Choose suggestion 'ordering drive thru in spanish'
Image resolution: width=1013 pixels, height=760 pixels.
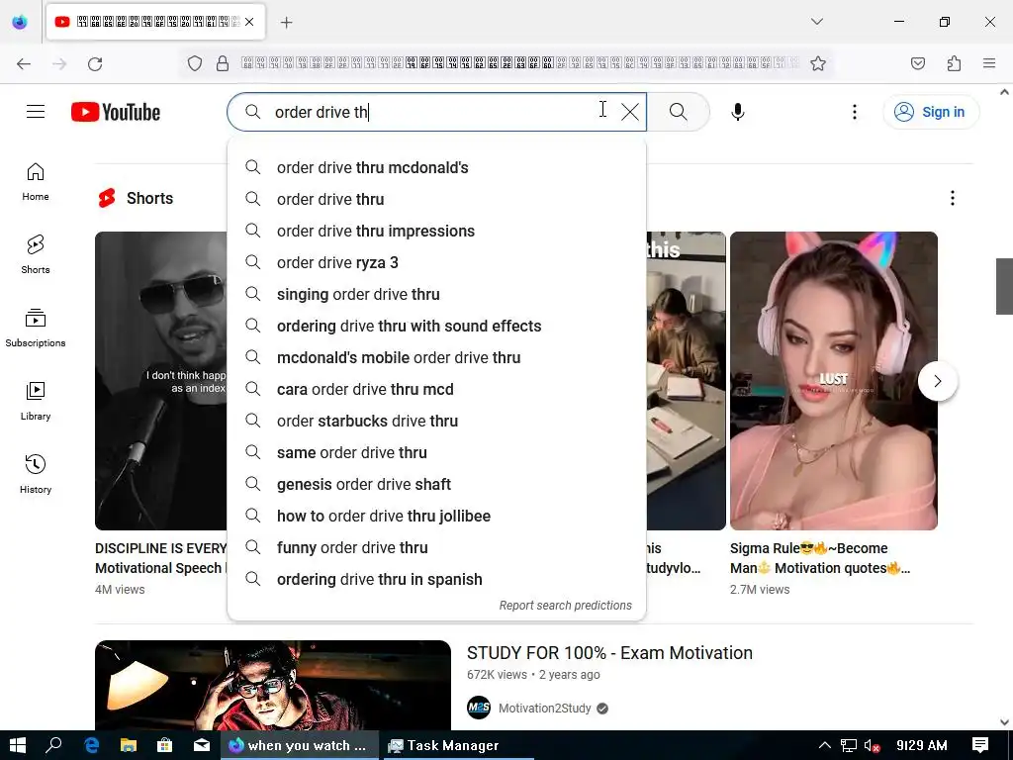(436, 580)
